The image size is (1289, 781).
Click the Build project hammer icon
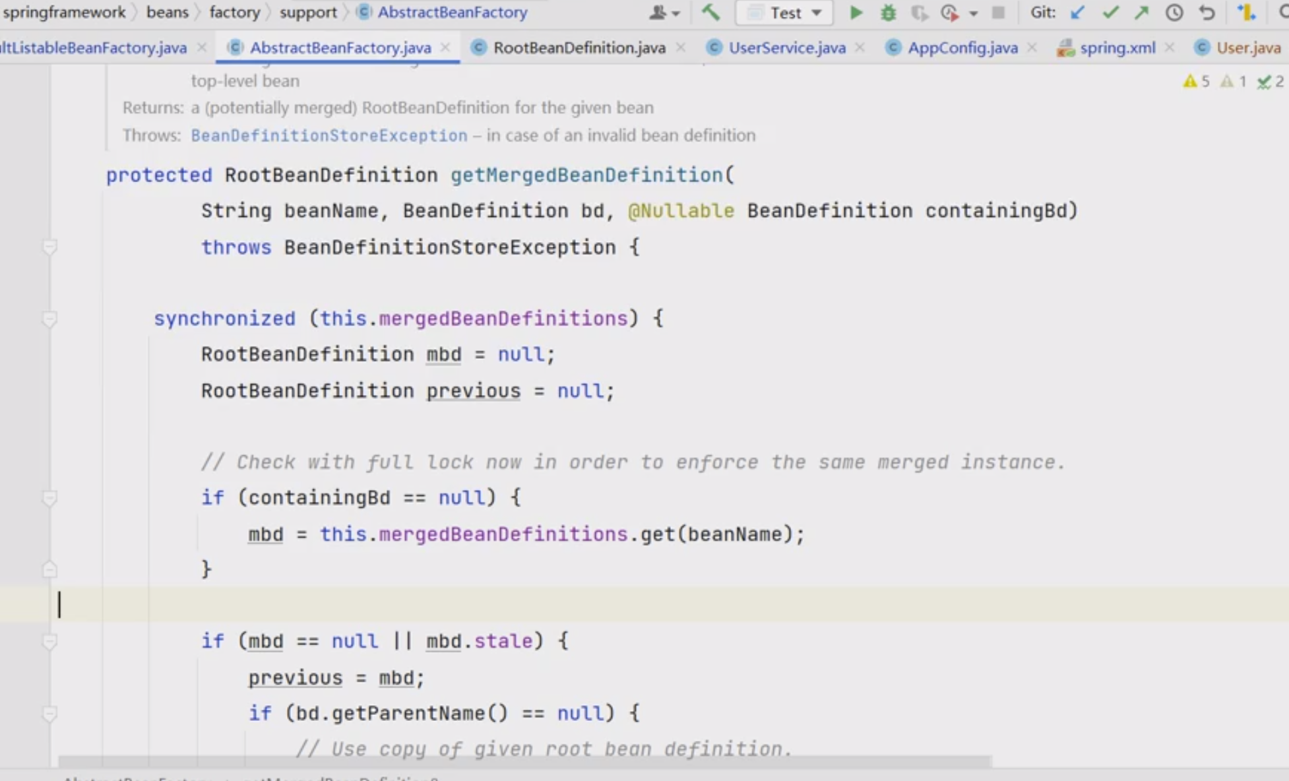point(710,13)
